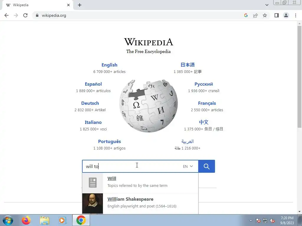Select the 'Will' suggestion
302x226 pixels.
[140, 183]
